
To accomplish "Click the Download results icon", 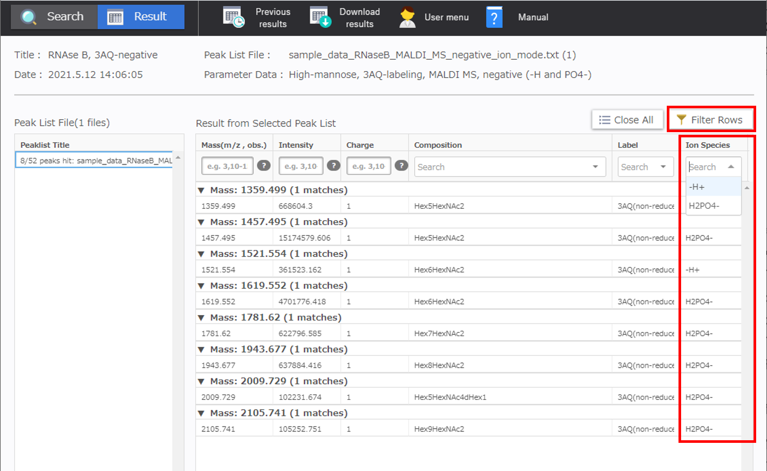I will pyautogui.click(x=320, y=17).
